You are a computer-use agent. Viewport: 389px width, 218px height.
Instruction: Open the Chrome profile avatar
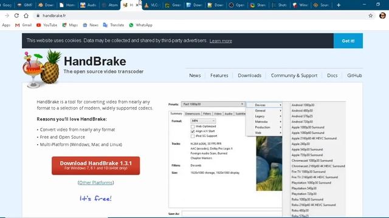(382, 16)
